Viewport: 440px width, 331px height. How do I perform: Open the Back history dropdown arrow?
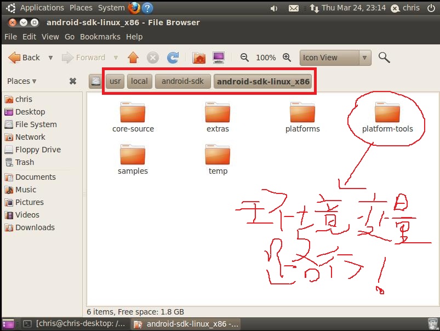click(x=50, y=58)
